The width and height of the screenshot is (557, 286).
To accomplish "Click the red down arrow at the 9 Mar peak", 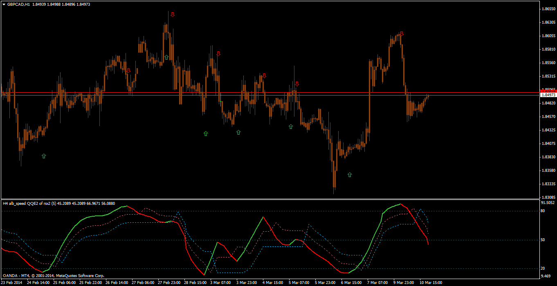I will coord(402,33).
